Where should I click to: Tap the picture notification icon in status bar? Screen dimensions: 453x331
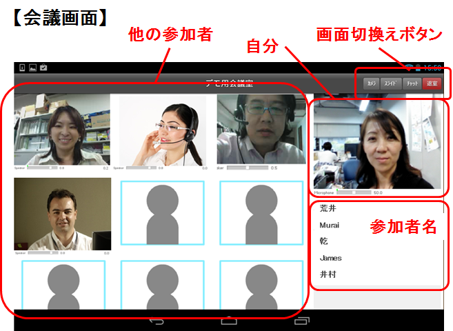32,68
